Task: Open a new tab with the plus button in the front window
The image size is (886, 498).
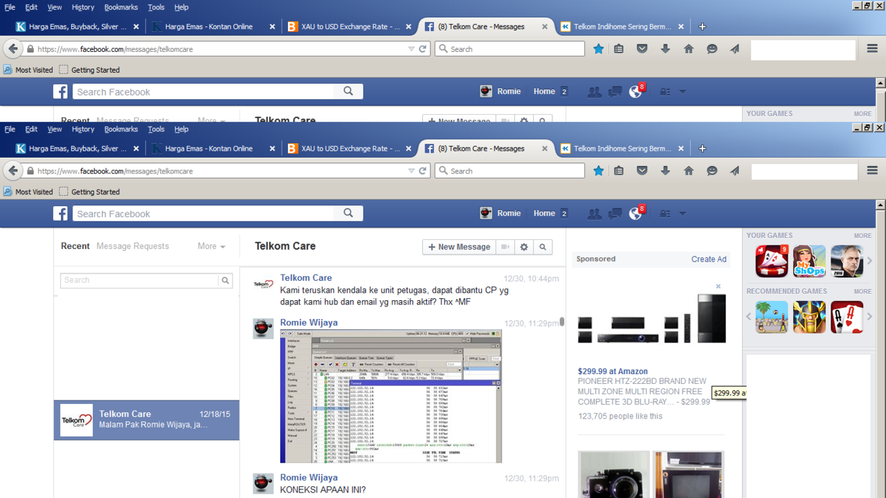Action: pyautogui.click(x=702, y=149)
